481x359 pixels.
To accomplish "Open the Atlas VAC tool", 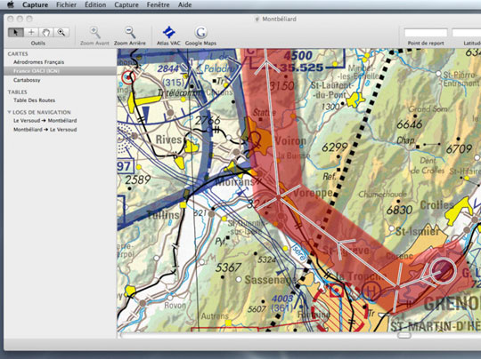I will [x=168, y=32].
